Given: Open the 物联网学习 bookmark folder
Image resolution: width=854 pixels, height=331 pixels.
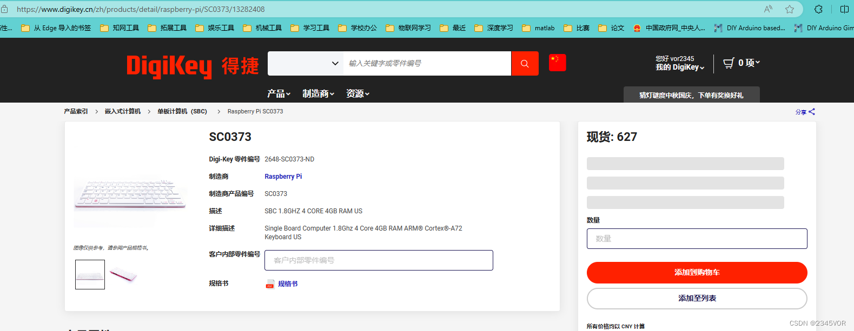Looking at the screenshot, I should 408,28.
